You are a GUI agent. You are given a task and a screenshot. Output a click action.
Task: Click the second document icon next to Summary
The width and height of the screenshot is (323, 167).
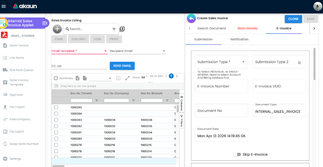[x=85, y=78]
